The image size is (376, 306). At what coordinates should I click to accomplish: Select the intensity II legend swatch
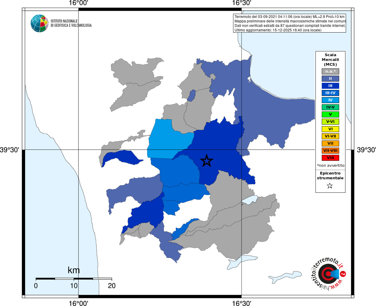coord(330,79)
